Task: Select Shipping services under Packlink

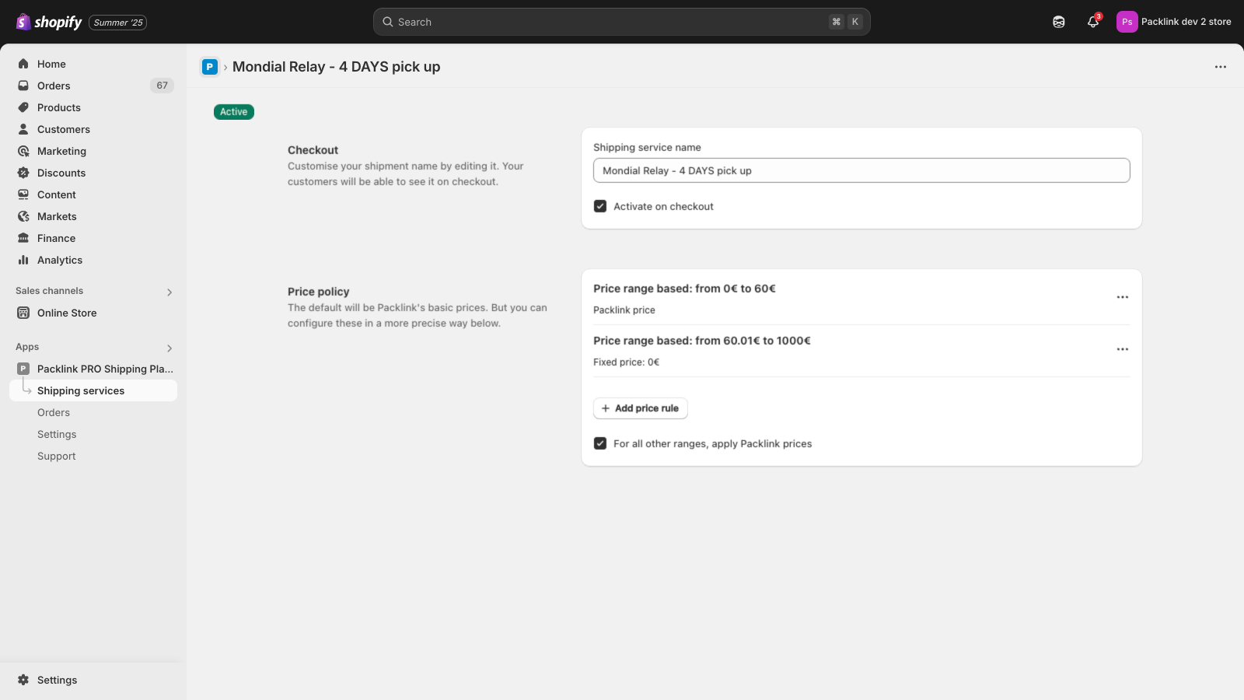Action: pos(81,390)
